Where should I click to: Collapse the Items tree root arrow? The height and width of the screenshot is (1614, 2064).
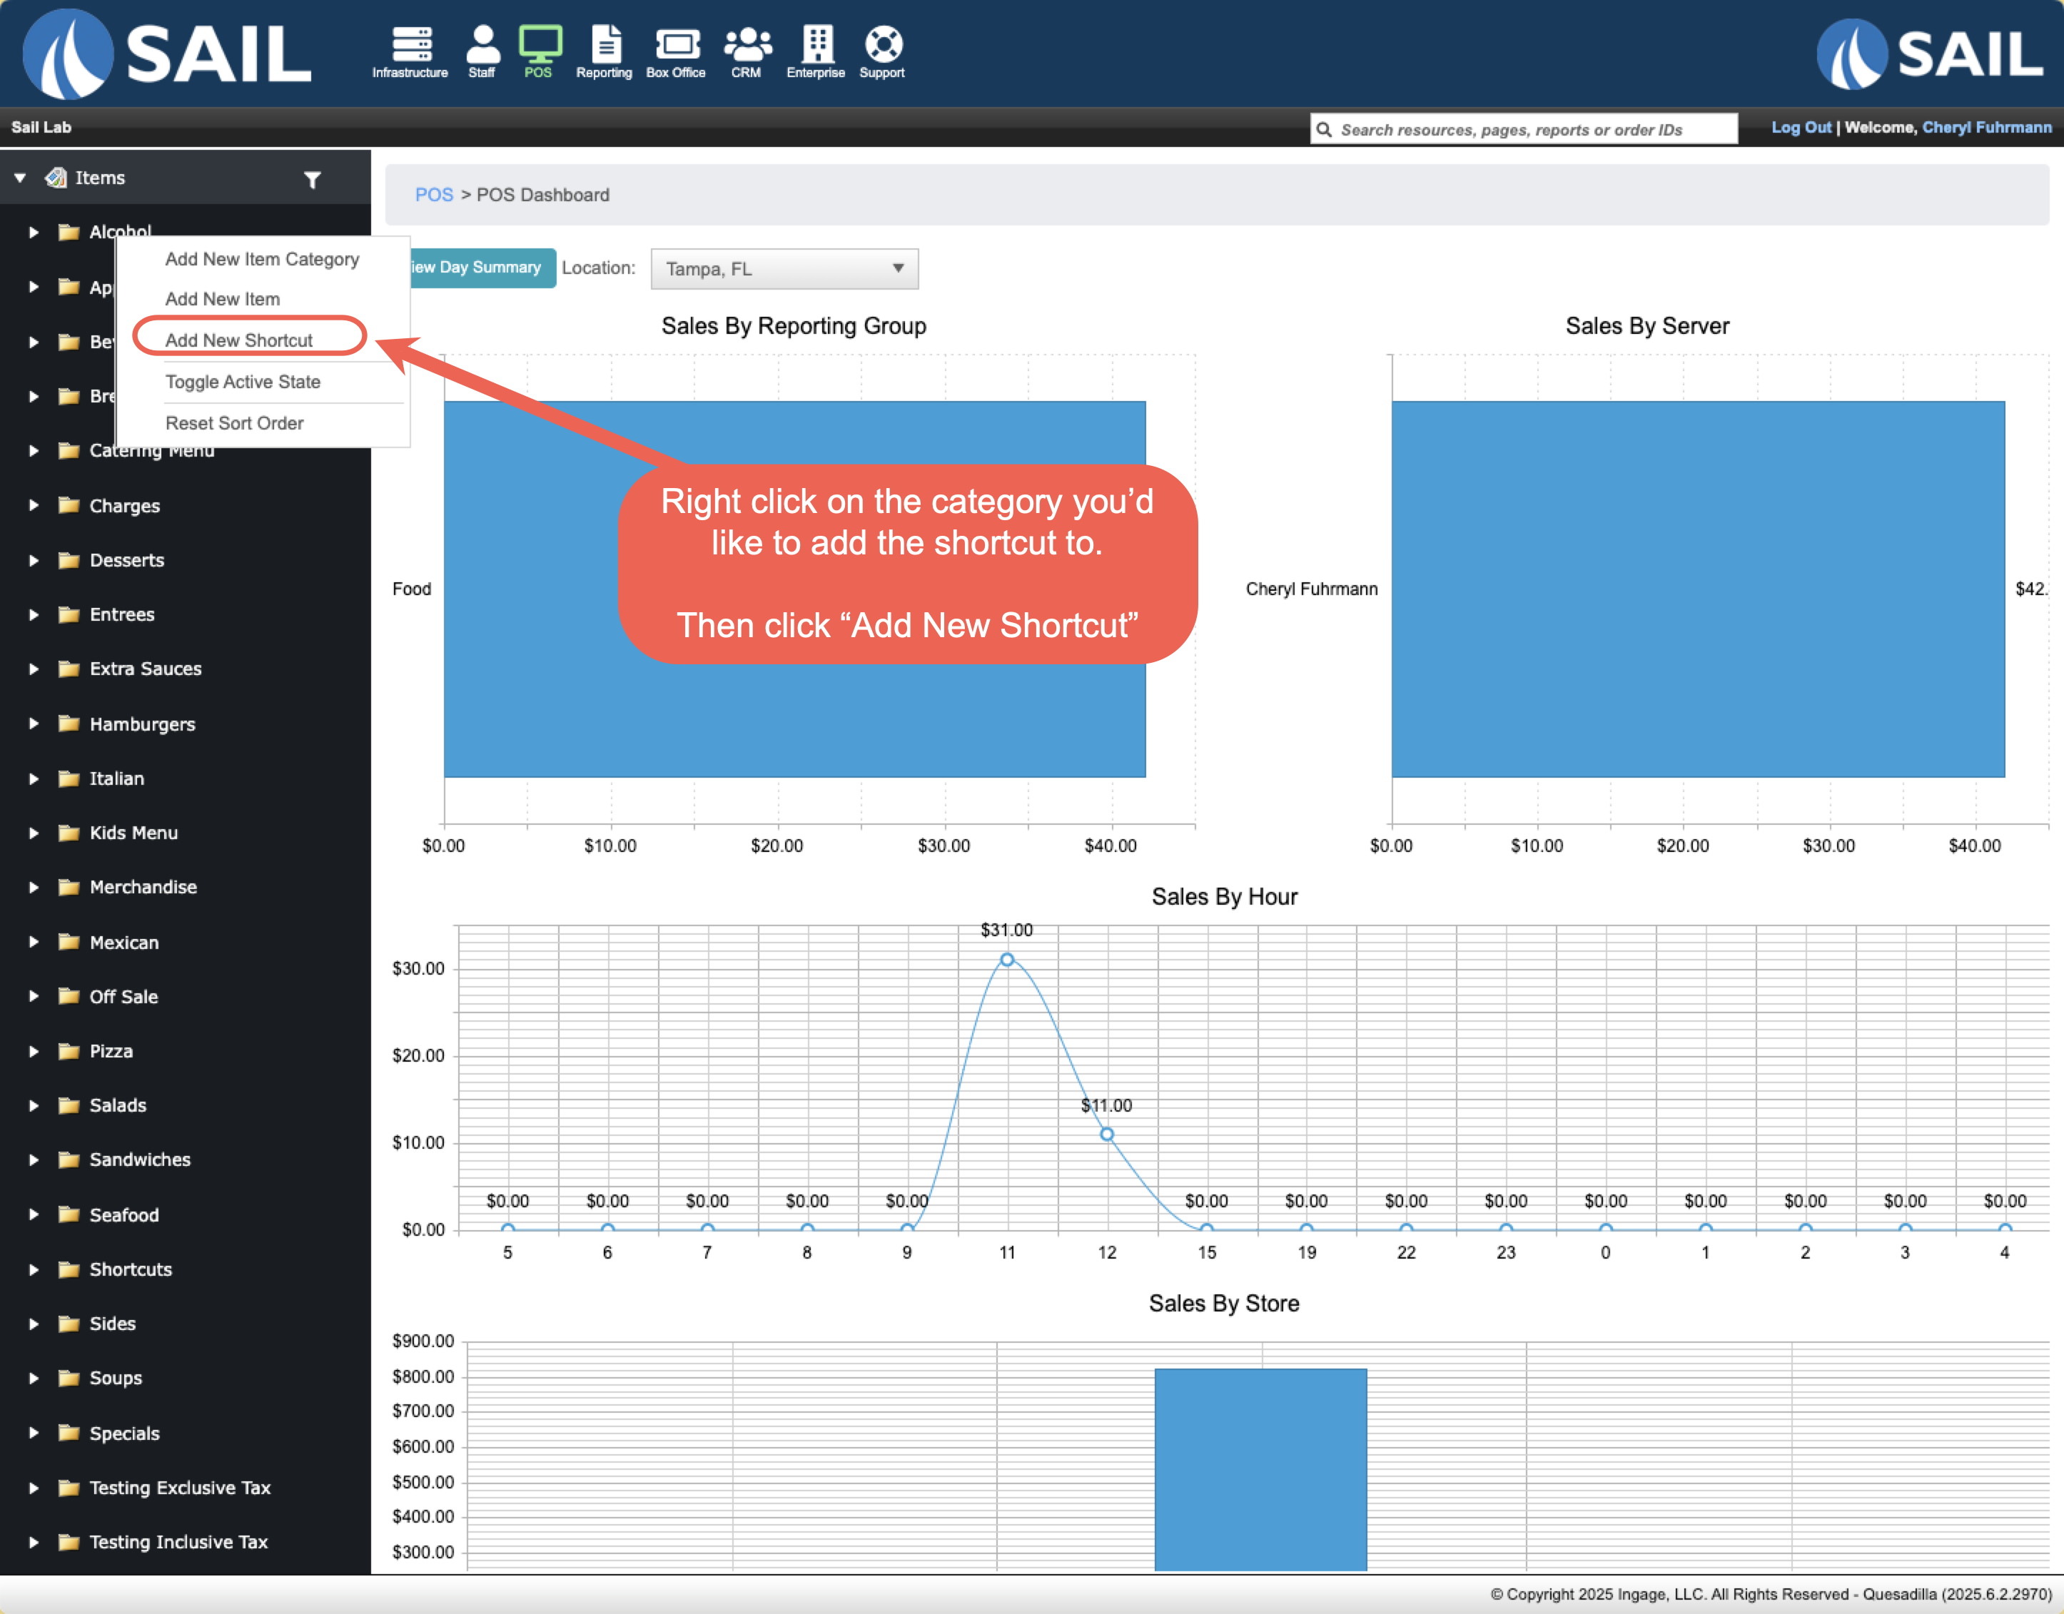(x=20, y=178)
